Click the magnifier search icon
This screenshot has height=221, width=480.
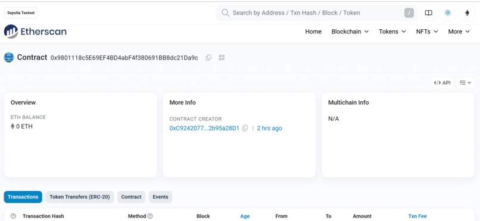[225, 13]
